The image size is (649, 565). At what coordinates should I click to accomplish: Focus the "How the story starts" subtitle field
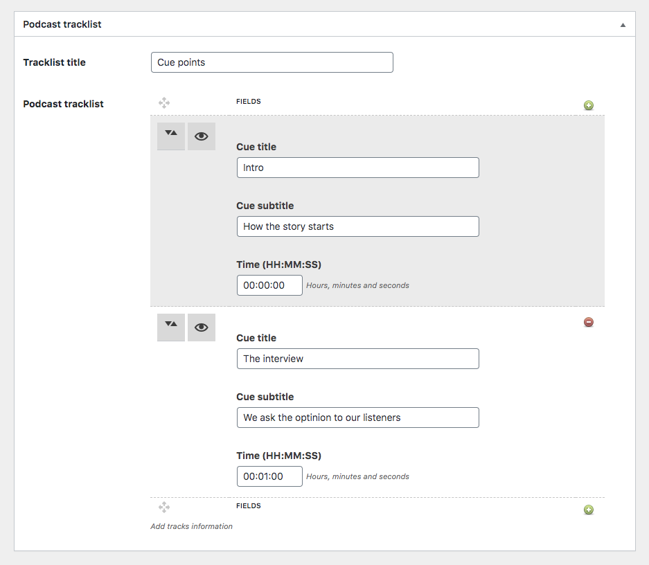click(x=358, y=226)
